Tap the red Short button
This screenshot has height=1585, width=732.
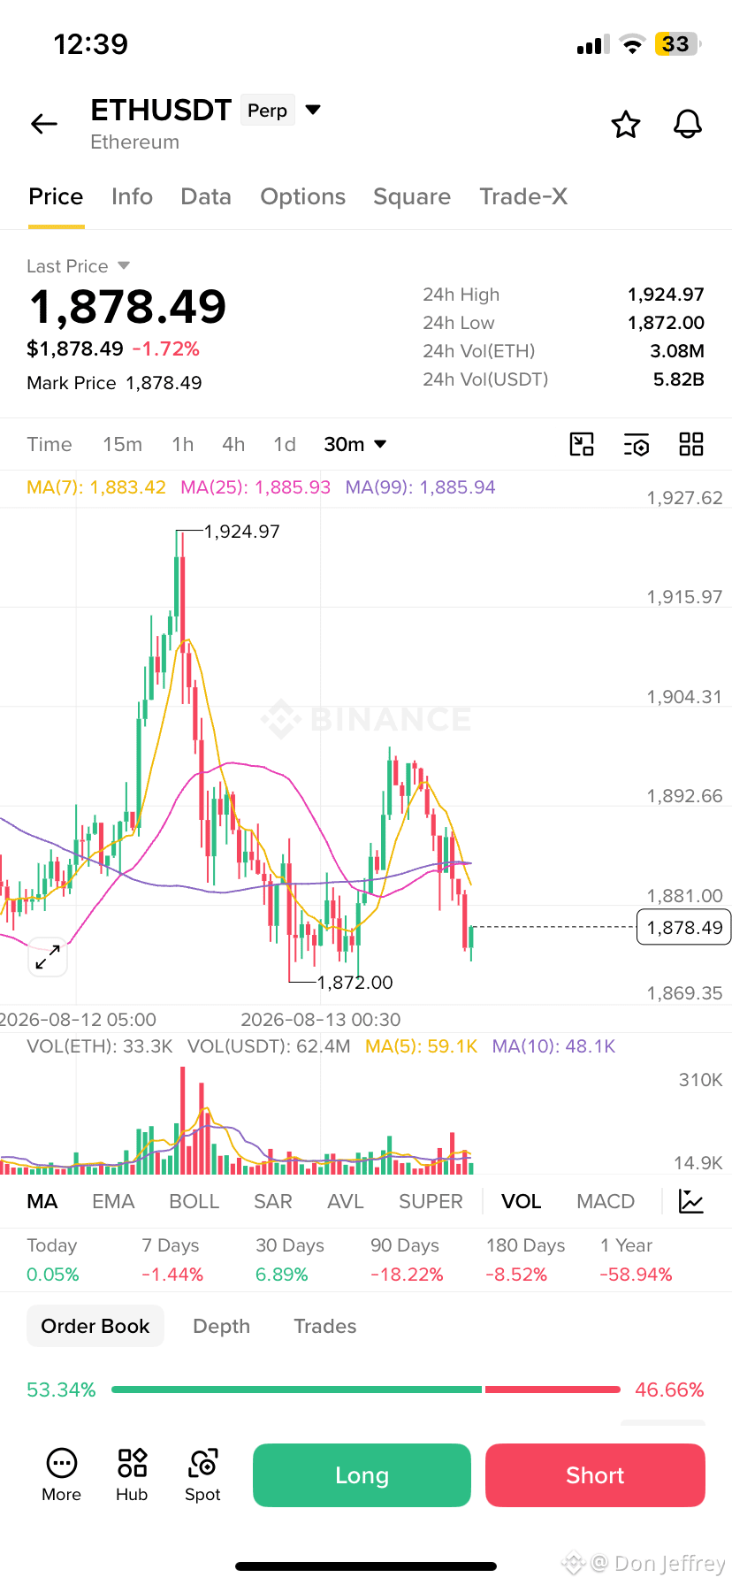[x=595, y=1475]
